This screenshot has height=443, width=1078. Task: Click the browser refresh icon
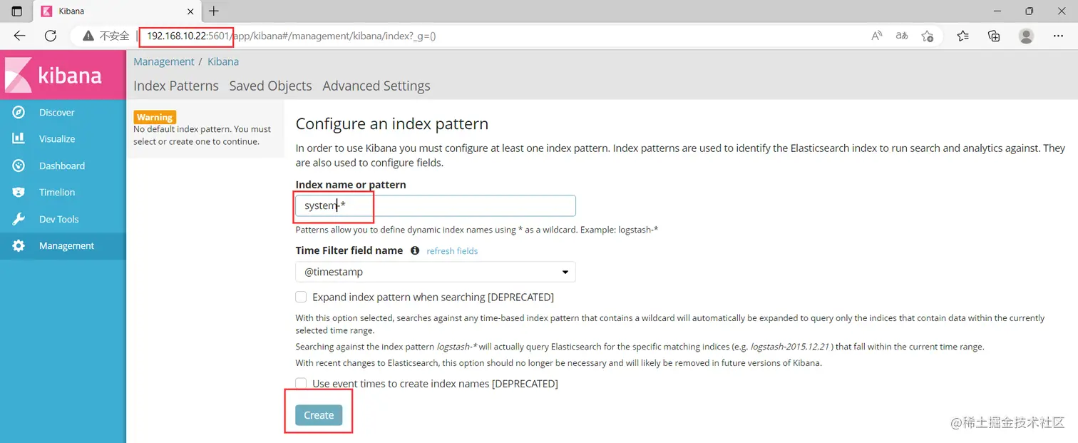point(50,36)
